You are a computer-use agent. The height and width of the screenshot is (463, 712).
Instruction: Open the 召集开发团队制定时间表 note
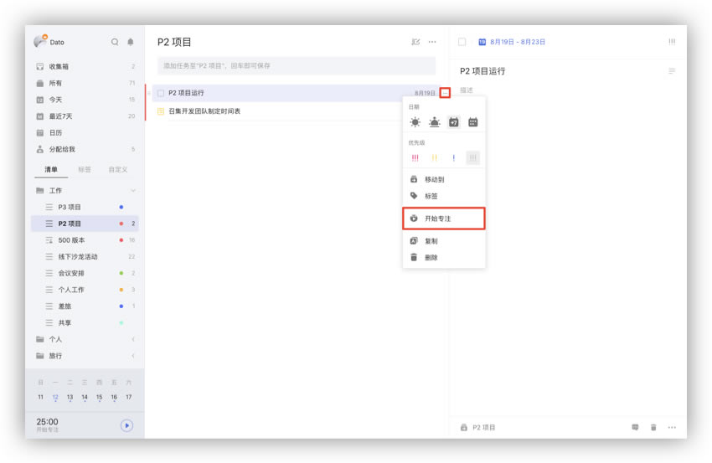(x=204, y=111)
